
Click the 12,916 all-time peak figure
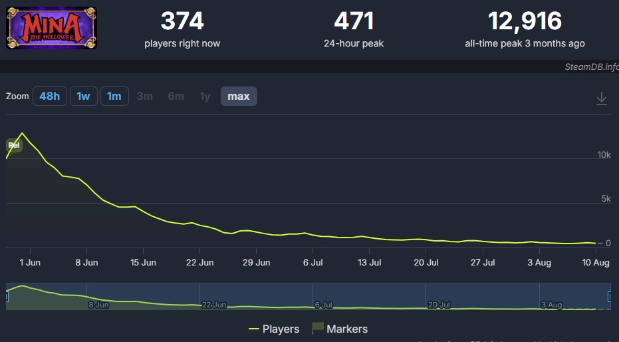525,21
